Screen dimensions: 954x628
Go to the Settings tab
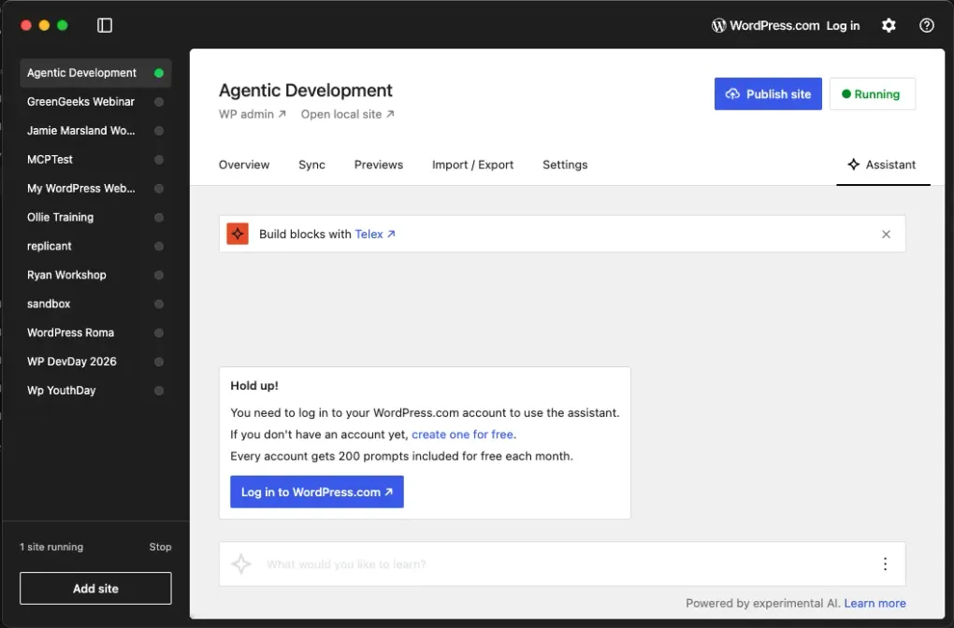(x=565, y=164)
